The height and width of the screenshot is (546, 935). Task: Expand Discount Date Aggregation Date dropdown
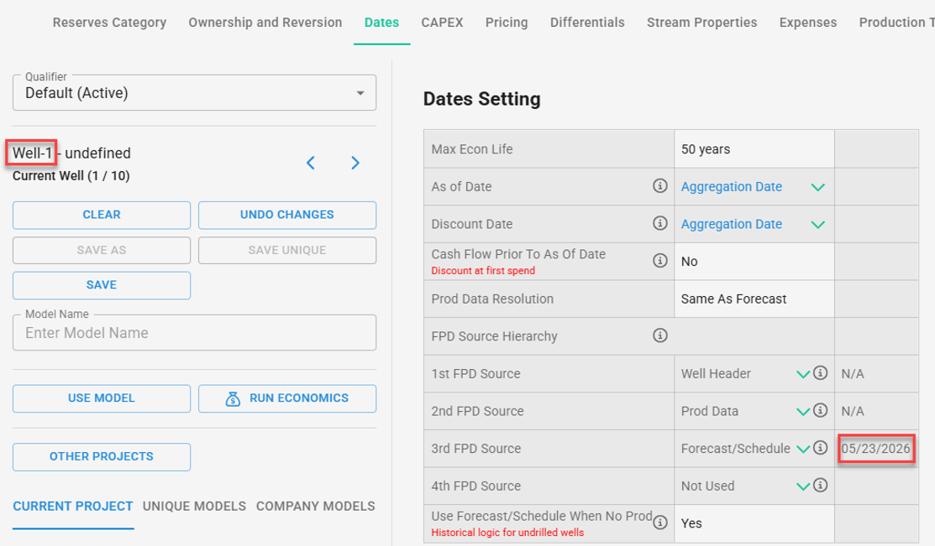817,225
